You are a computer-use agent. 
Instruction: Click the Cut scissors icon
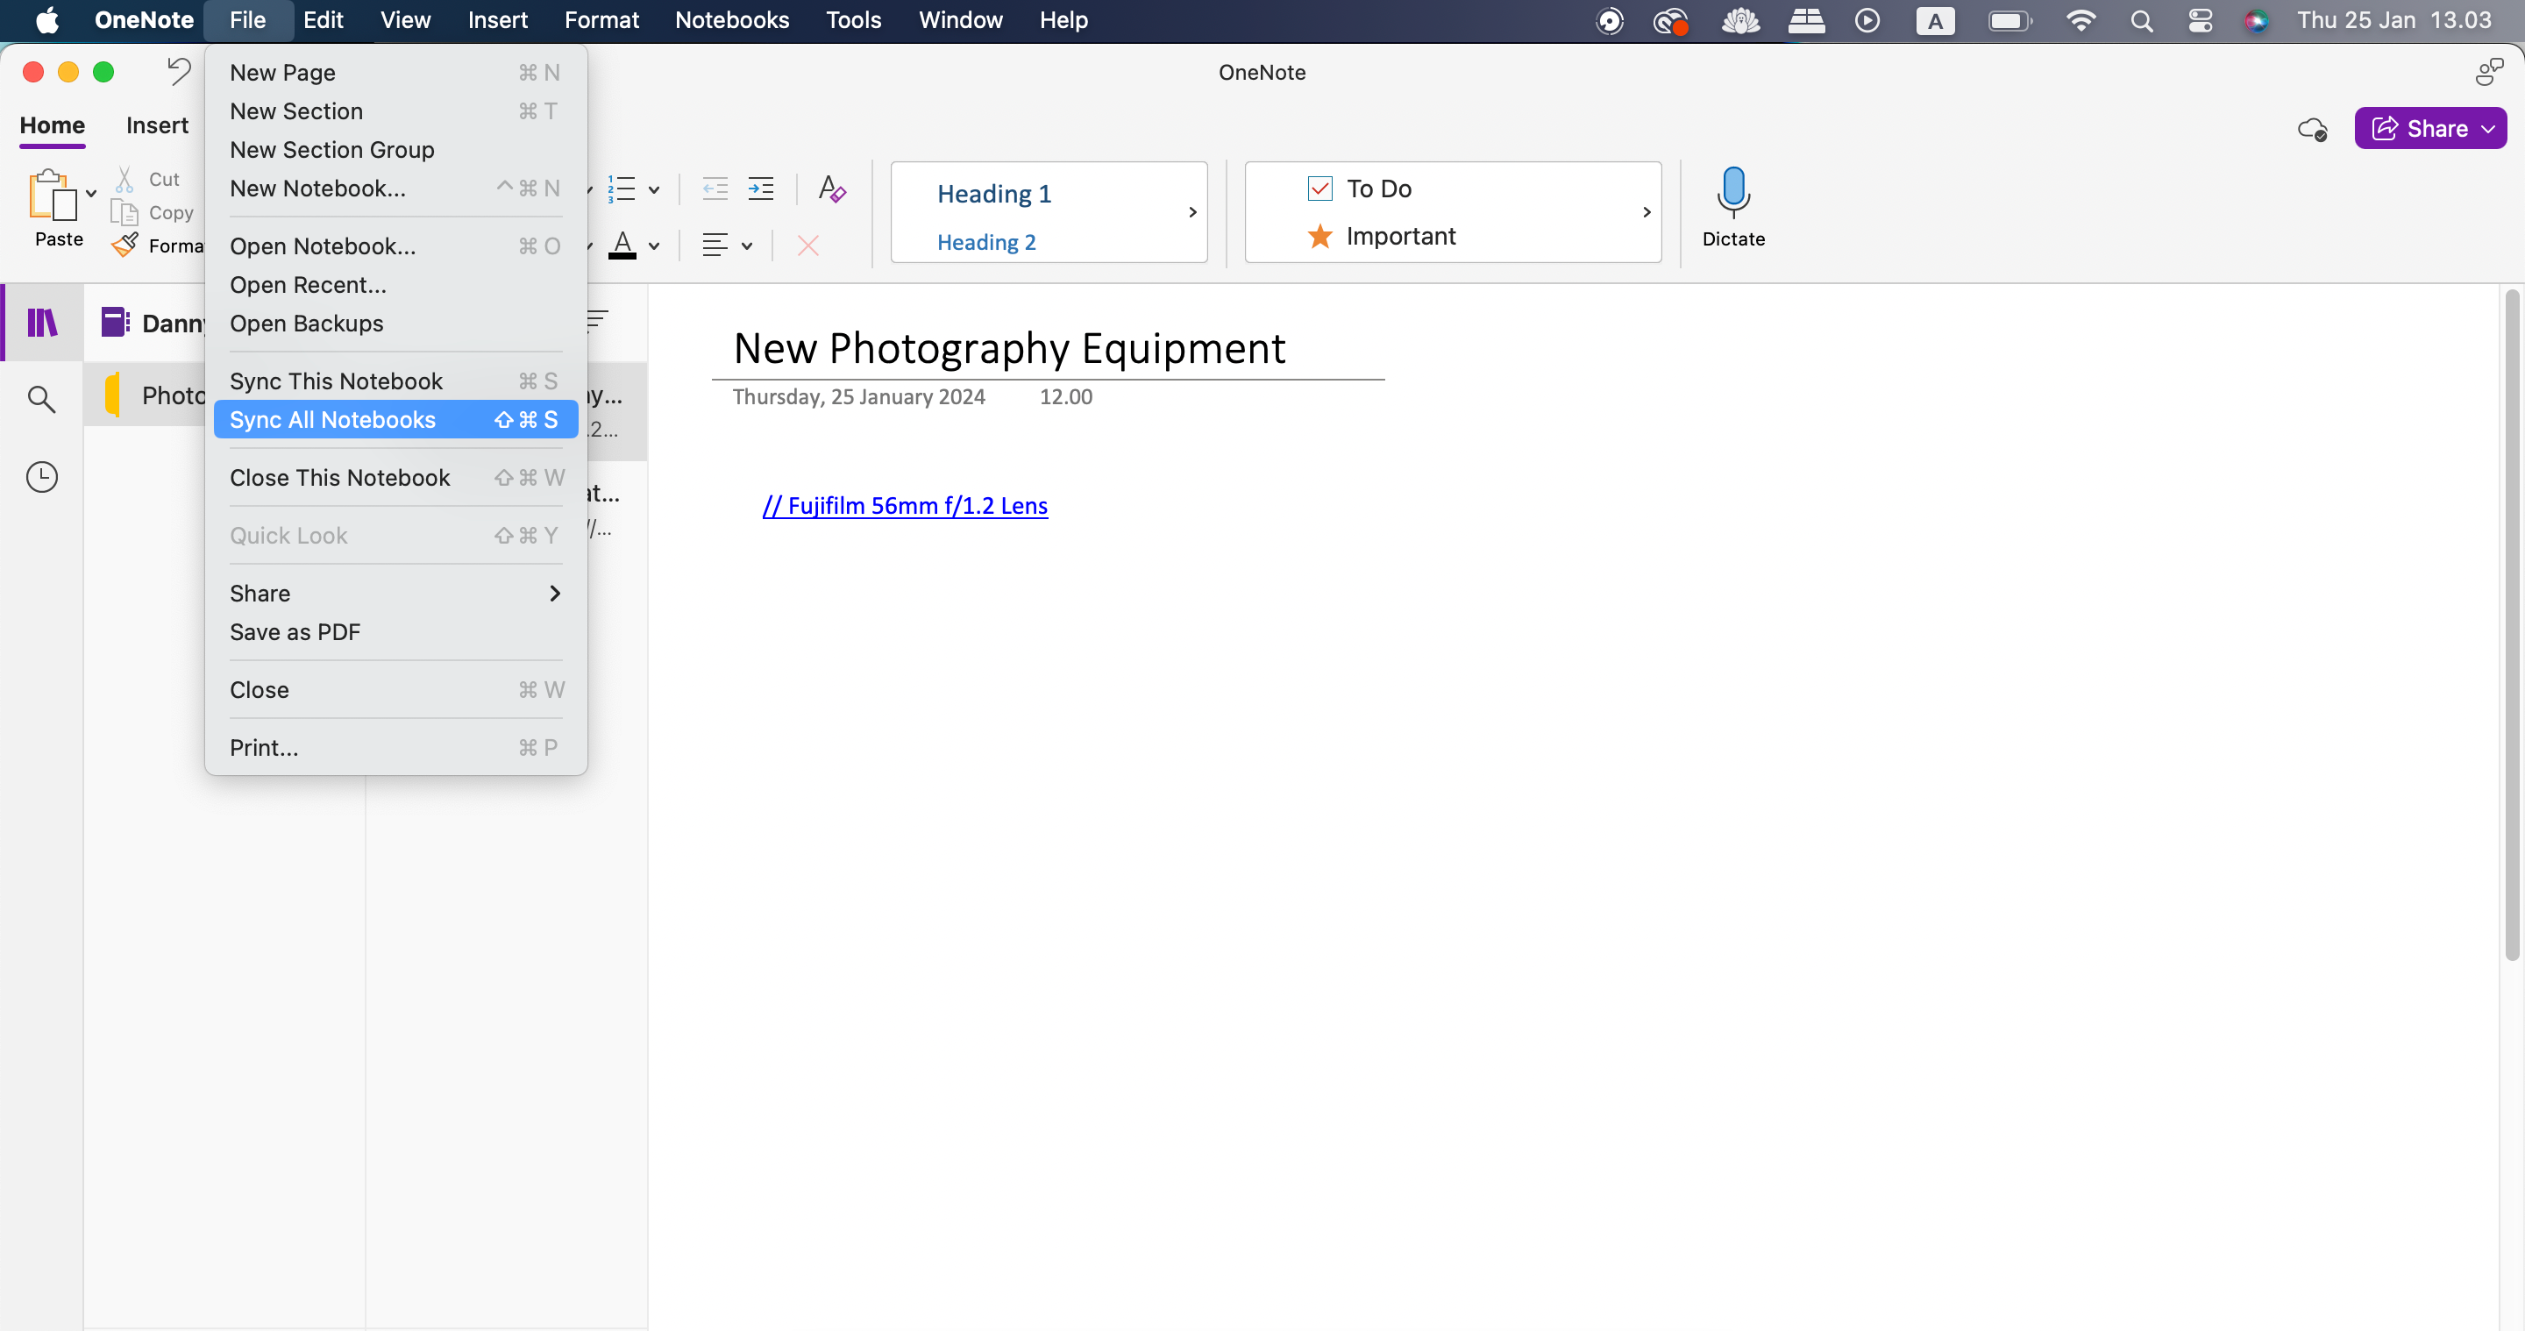coord(125,177)
